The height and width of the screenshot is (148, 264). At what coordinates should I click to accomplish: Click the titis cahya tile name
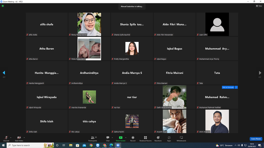point(89,121)
